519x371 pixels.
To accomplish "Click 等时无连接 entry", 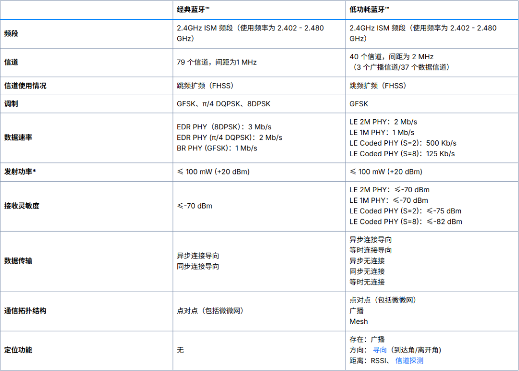I will [x=367, y=282].
